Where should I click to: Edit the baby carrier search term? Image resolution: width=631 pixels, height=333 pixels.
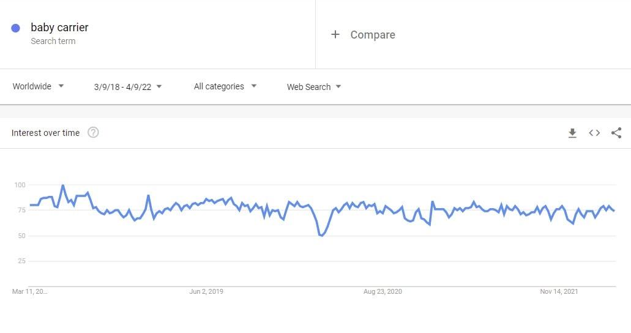coord(59,28)
